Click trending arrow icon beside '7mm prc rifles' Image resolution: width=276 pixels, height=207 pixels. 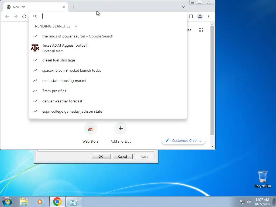coord(35,91)
